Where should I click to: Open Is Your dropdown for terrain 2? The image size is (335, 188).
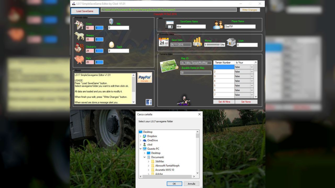click(252, 72)
